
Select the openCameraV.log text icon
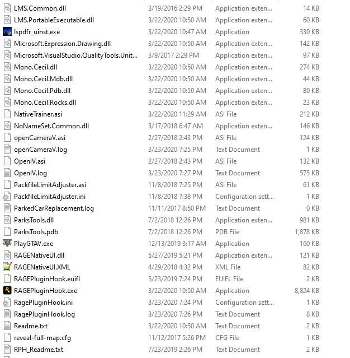click(x=7, y=150)
